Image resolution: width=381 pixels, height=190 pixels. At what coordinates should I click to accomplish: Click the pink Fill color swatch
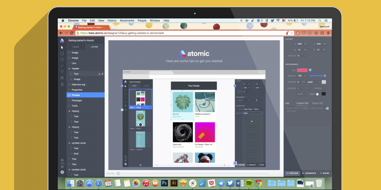click(302, 70)
